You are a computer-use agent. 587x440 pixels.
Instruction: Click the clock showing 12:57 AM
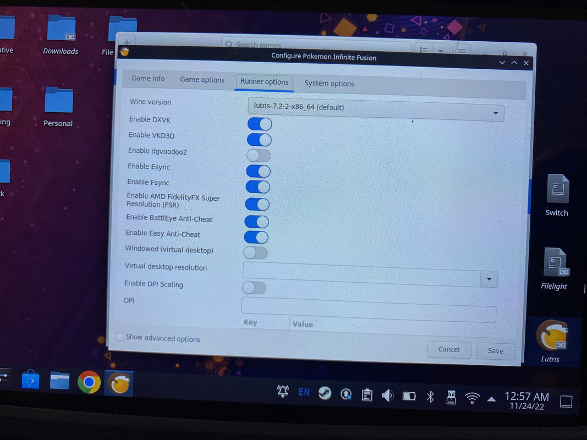(526, 400)
